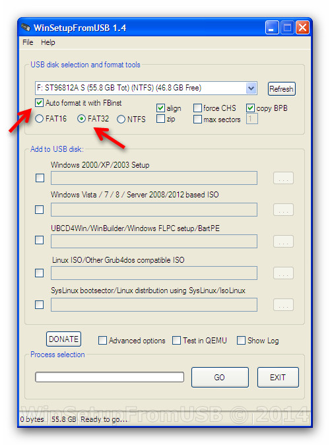Browse for UBCD4Win/WinBuilder/BartPE source
This screenshot has width=330, height=445.
(283, 242)
